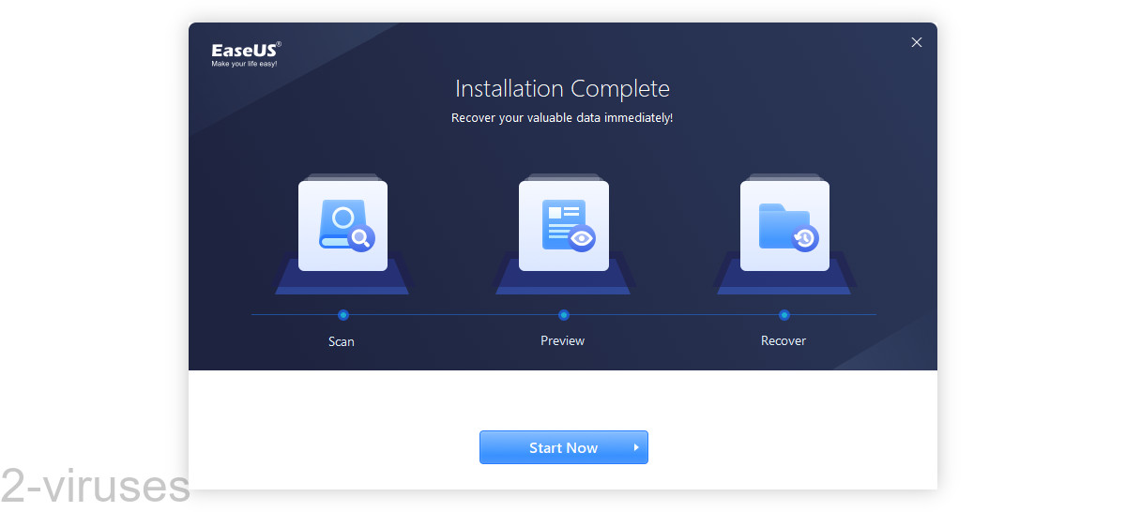Click the EaseUS logo
The width and height of the screenshot is (1126, 512).
246,53
